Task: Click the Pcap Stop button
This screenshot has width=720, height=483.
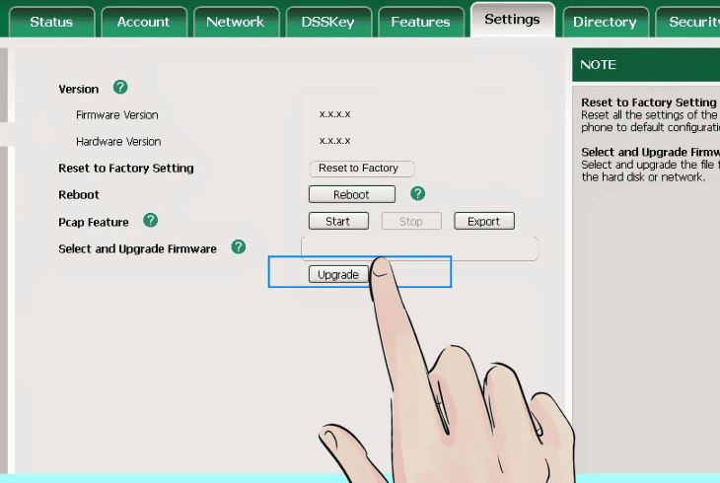Action: pos(410,222)
